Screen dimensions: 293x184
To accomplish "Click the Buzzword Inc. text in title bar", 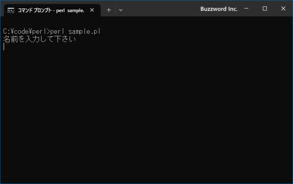I will point(219,9).
